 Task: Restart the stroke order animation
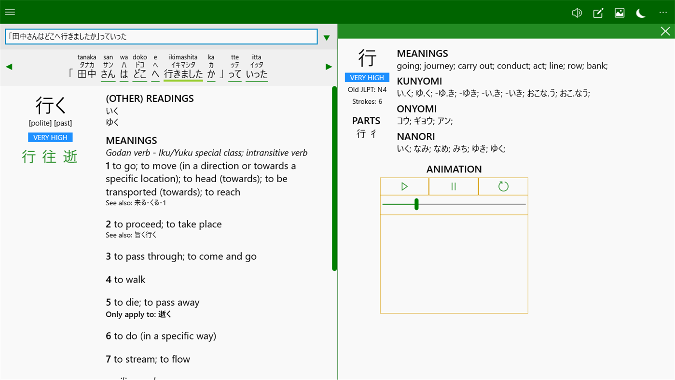pos(503,185)
